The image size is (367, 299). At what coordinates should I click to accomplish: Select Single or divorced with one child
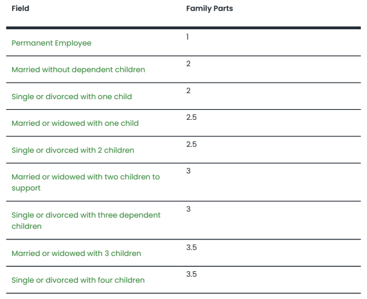point(72,96)
